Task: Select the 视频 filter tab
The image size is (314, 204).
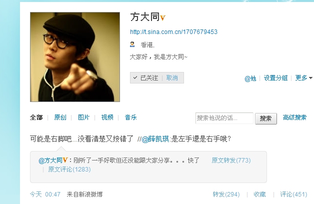Action: (x=107, y=117)
